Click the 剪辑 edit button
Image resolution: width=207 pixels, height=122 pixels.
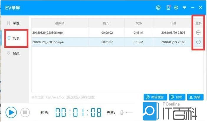point(195,97)
